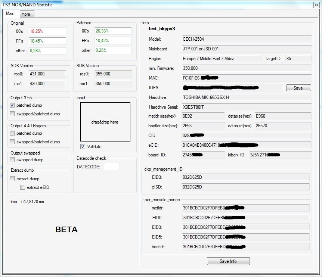Toggle the Validate checkbox
Viewport: 322px width, 277px height.
point(83,147)
